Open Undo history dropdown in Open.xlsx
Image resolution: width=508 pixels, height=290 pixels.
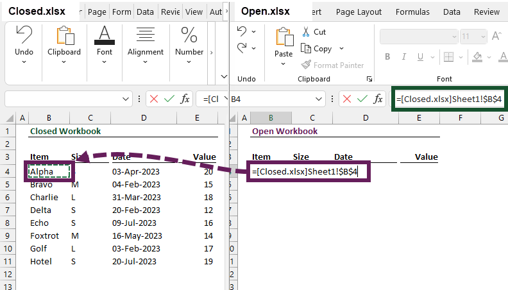coord(253,31)
